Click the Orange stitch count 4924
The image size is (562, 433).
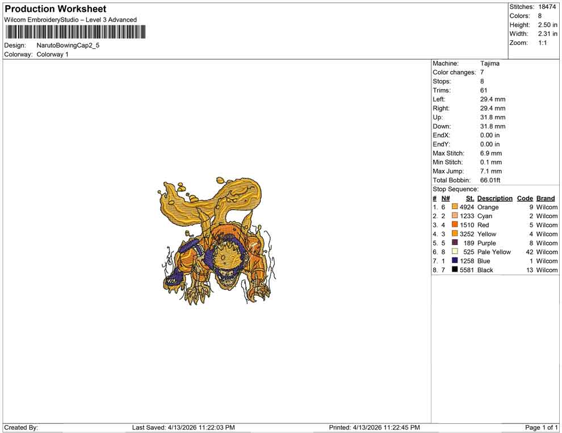click(467, 207)
